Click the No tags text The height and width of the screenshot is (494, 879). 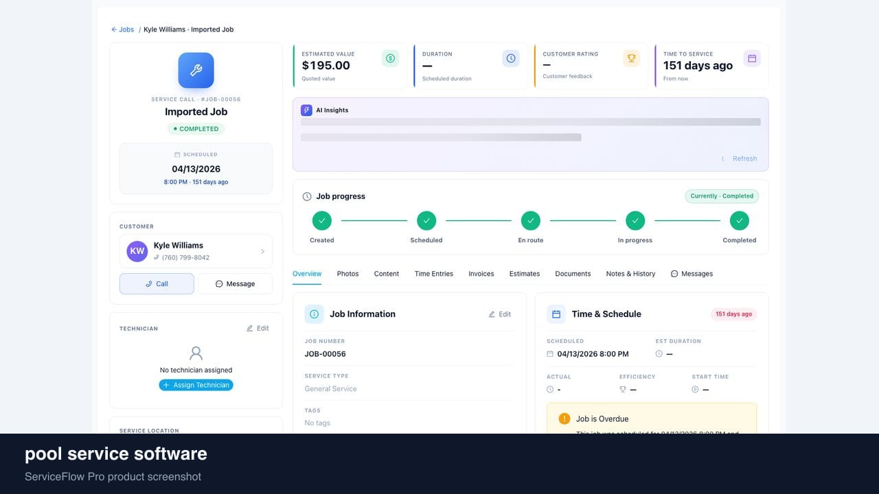coord(317,423)
